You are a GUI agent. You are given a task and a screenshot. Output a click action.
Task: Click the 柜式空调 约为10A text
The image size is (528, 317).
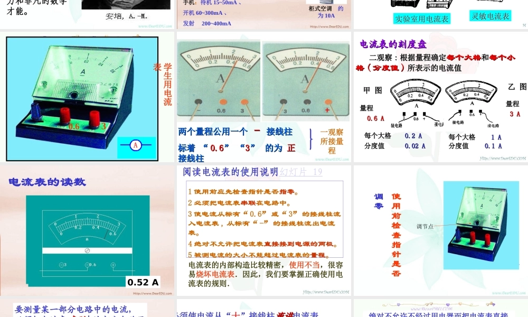(326, 12)
